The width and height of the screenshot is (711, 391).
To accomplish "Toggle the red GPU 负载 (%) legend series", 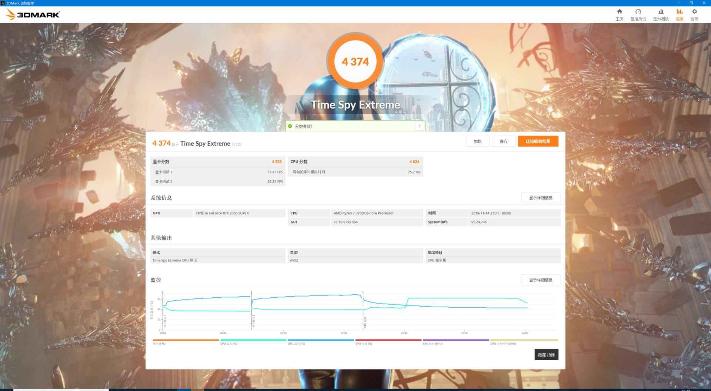I will click(x=388, y=342).
